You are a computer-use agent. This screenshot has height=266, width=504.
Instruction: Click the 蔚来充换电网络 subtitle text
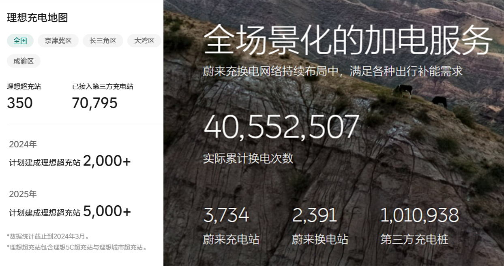[332, 71]
